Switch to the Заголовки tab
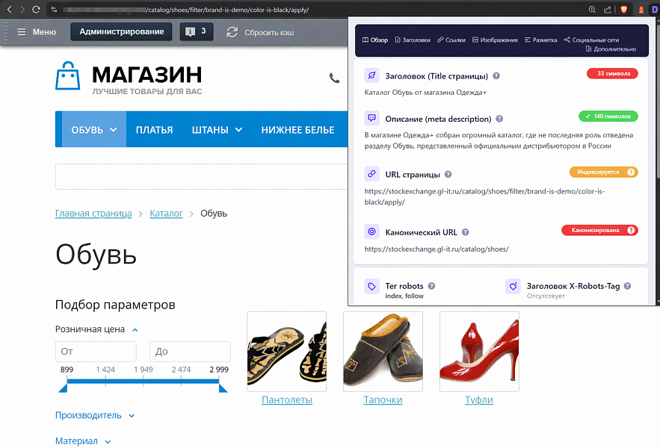Screen dimensions: 660x448 click(x=412, y=40)
